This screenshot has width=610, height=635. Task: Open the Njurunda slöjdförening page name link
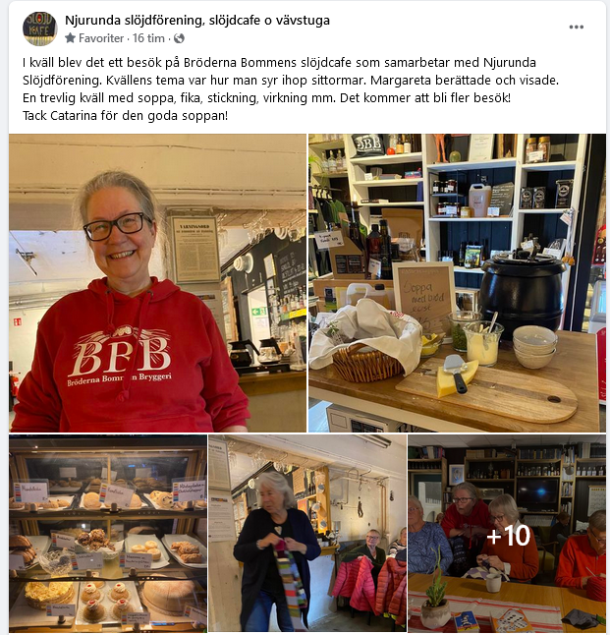click(197, 21)
